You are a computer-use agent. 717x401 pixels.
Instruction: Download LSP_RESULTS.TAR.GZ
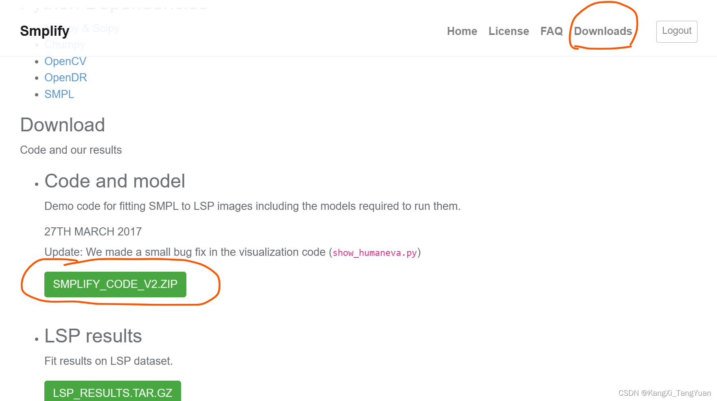point(113,392)
